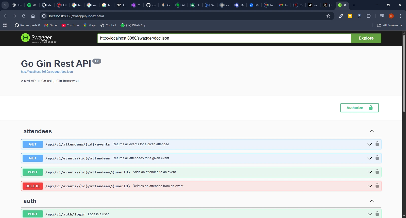Collapse the auth section
The image size is (406, 218).
point(372,201)
